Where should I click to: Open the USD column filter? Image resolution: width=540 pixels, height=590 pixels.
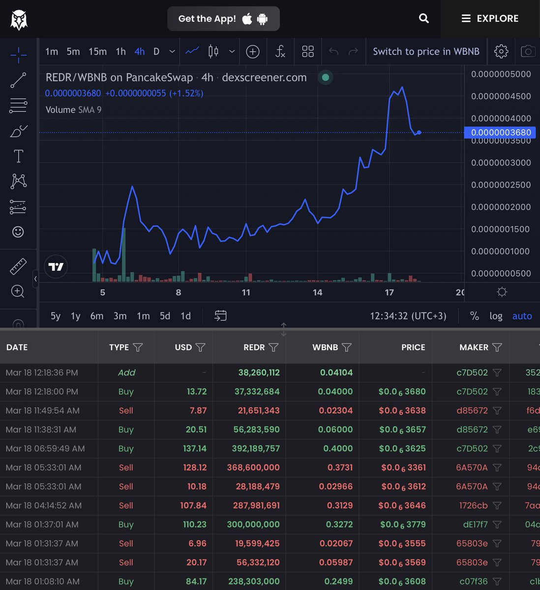pyautogui.click(x=200, y=347)
